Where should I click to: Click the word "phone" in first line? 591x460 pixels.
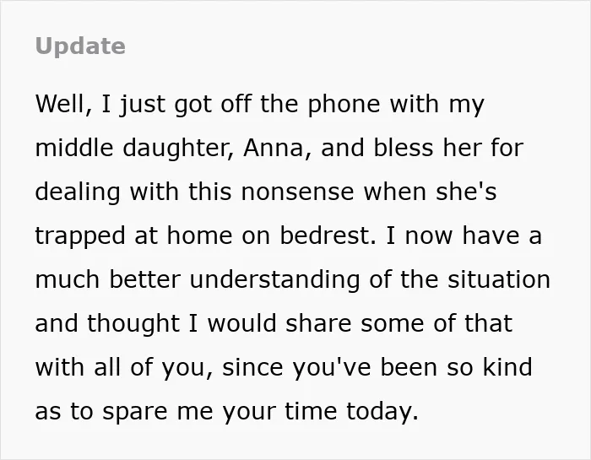[344, 105]
